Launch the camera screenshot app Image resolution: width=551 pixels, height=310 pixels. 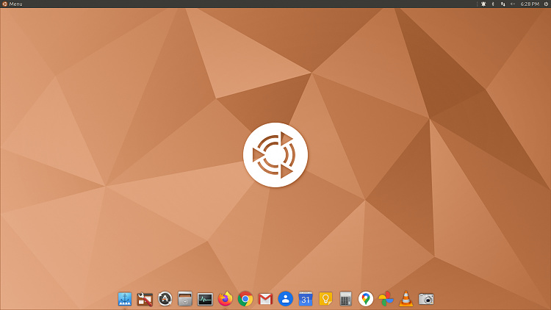click(426, 299)
